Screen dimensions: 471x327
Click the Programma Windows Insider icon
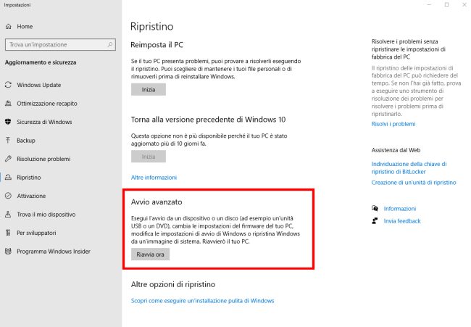tap(9, 252)
